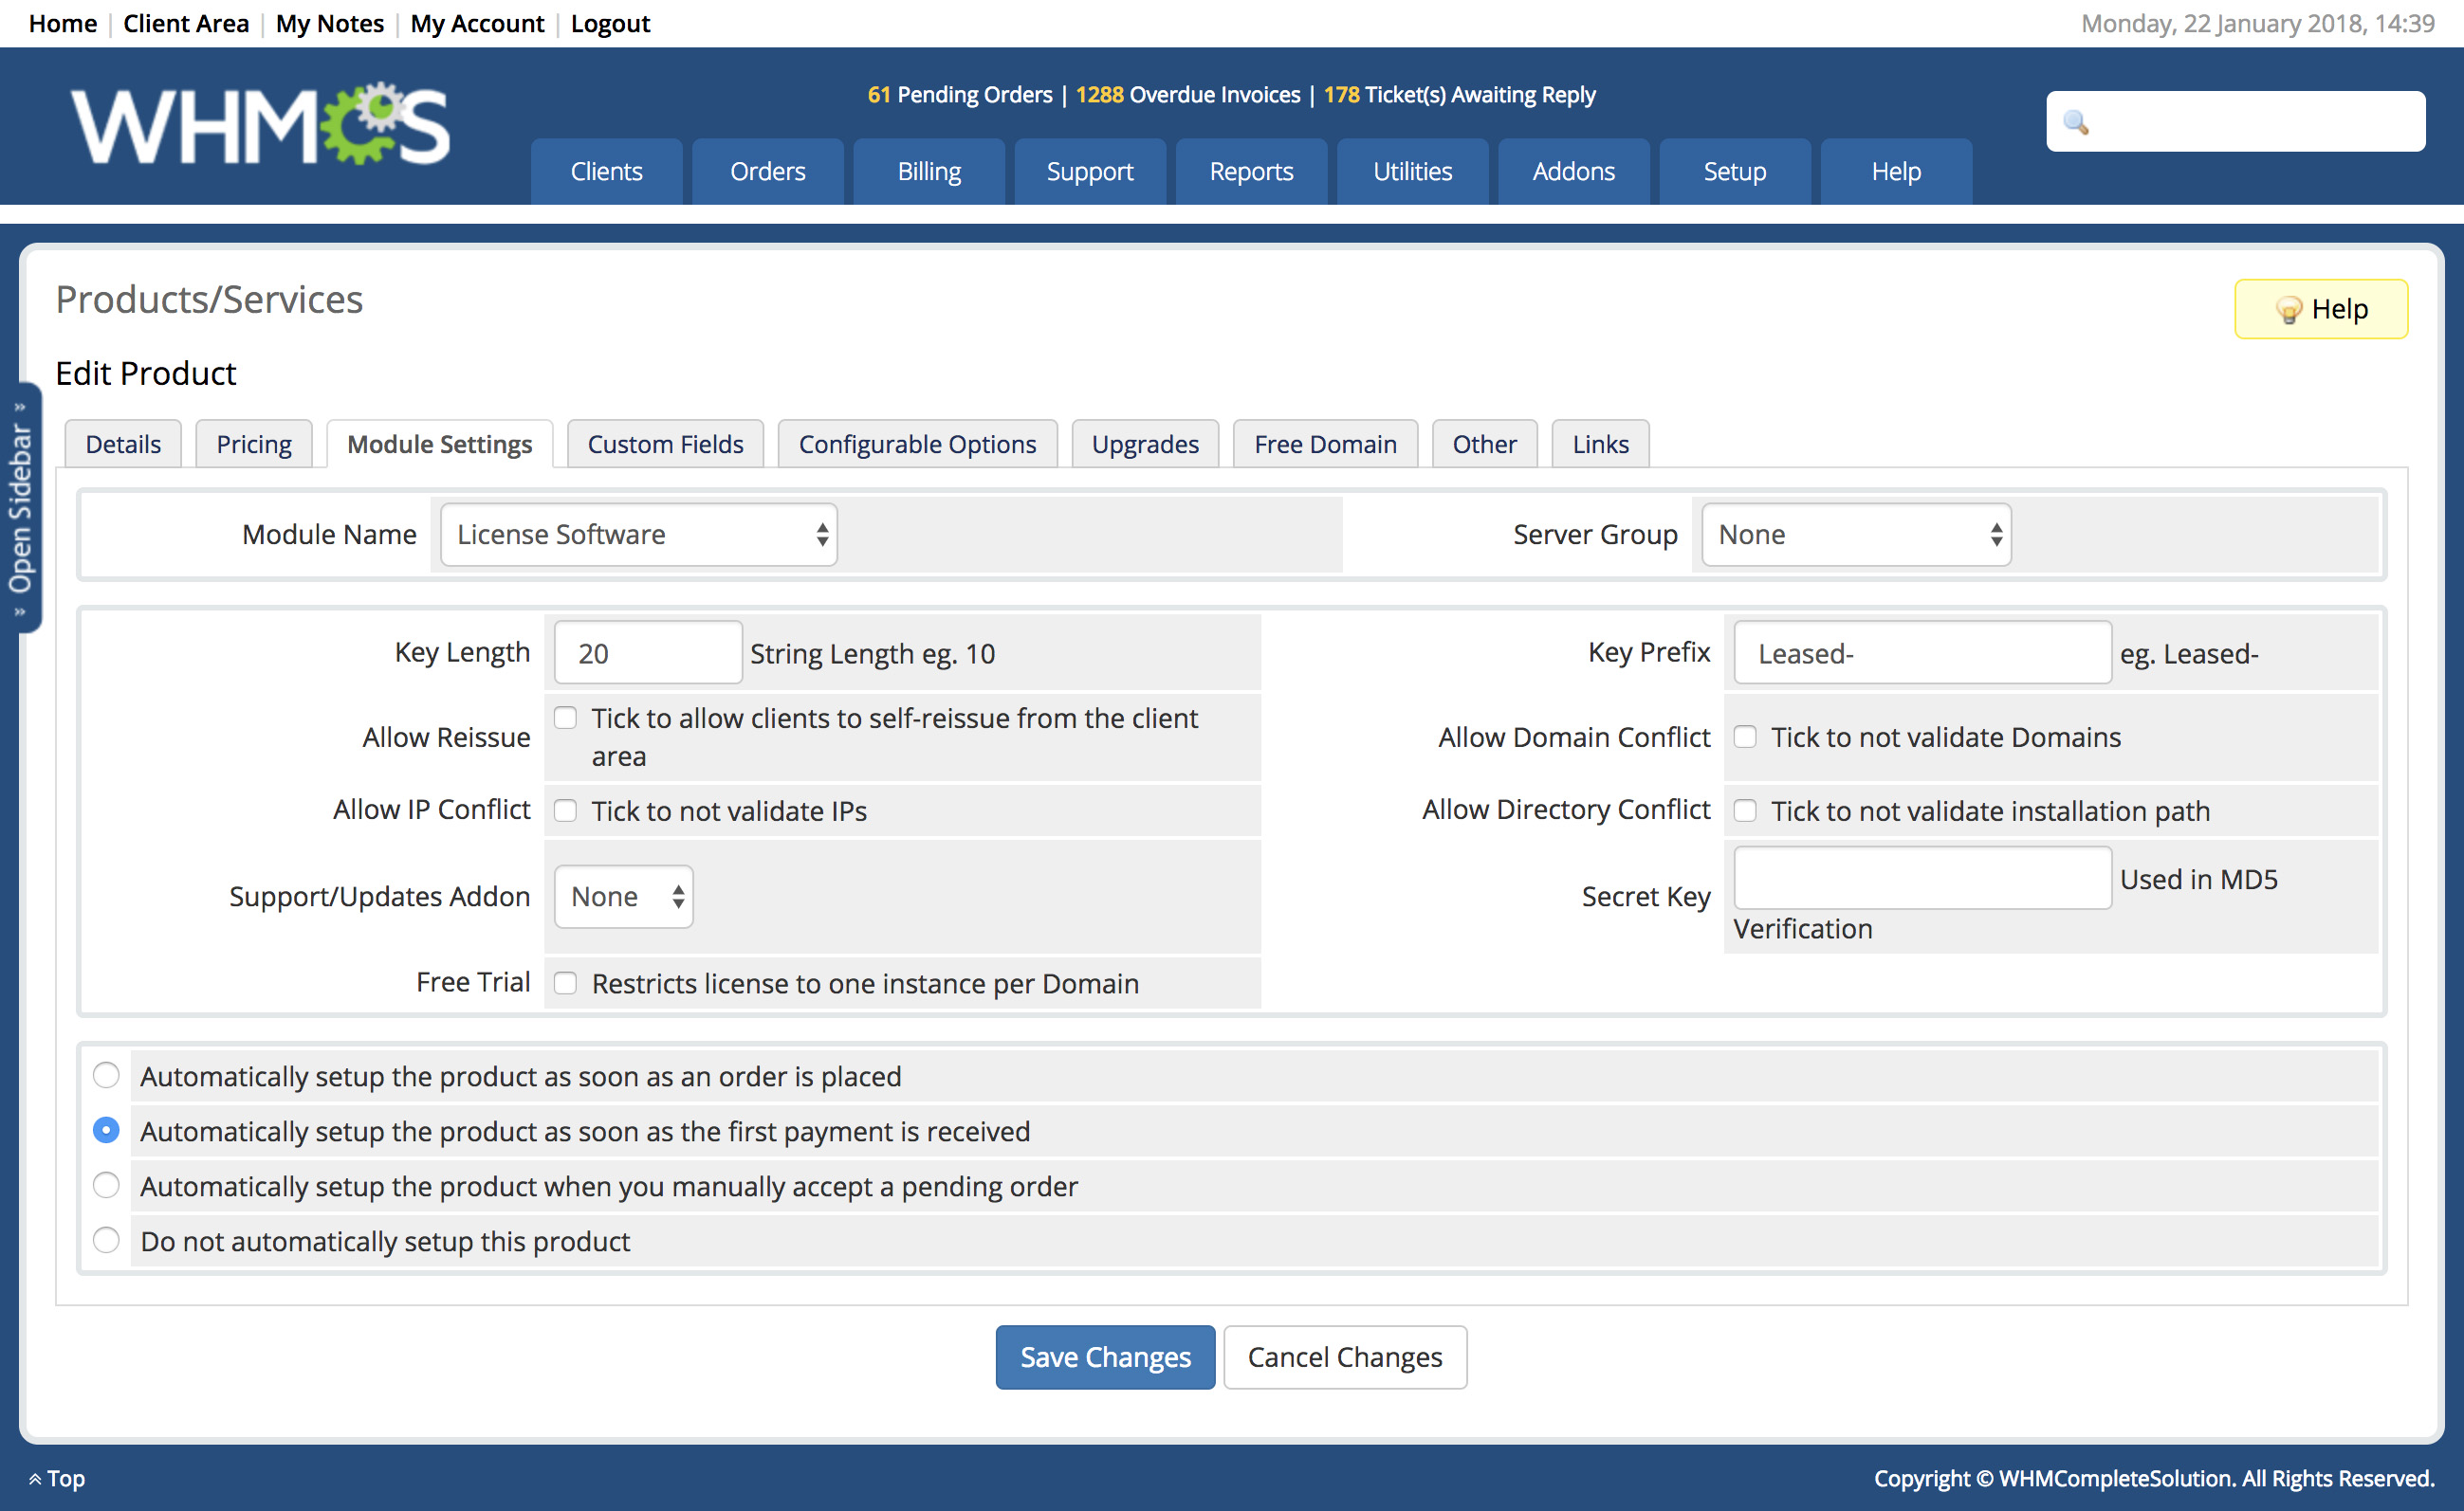Expand Support/Updates Addon dropdown
Image resolution: width=2464 pixels, height=1511 pixels.
coord(623,897)
